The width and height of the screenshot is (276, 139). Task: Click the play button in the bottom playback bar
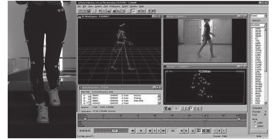coord(141,131)
